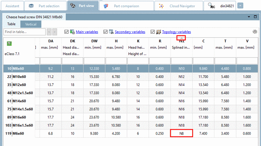Toggle the Main variables checkbox
This screenshot has height=146, width=261.
(x=67, y=32)
